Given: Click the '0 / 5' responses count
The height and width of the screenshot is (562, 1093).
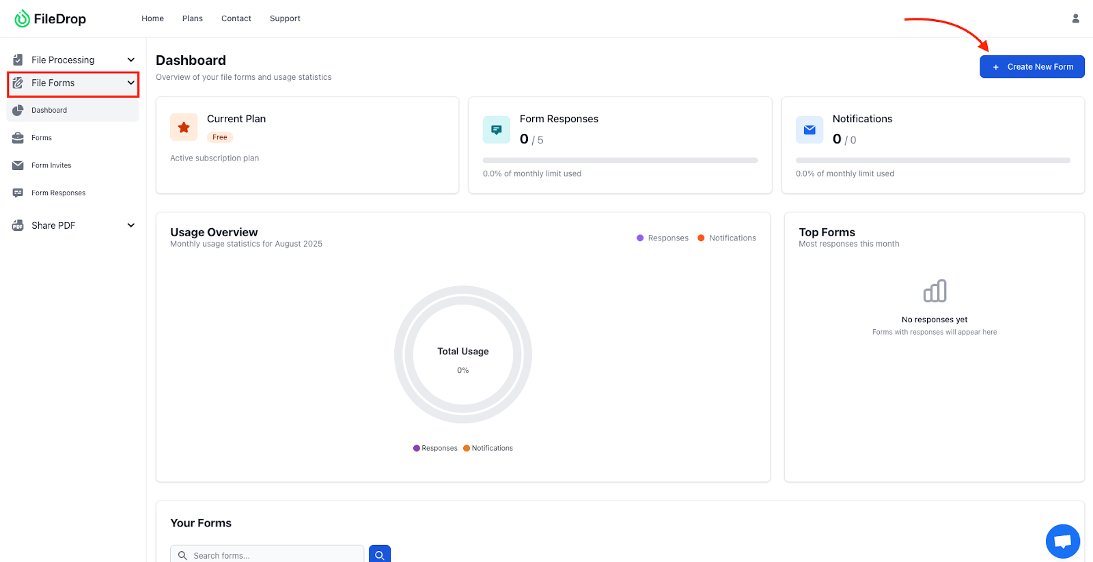Looking at the screenshot, I should point(531,139).
